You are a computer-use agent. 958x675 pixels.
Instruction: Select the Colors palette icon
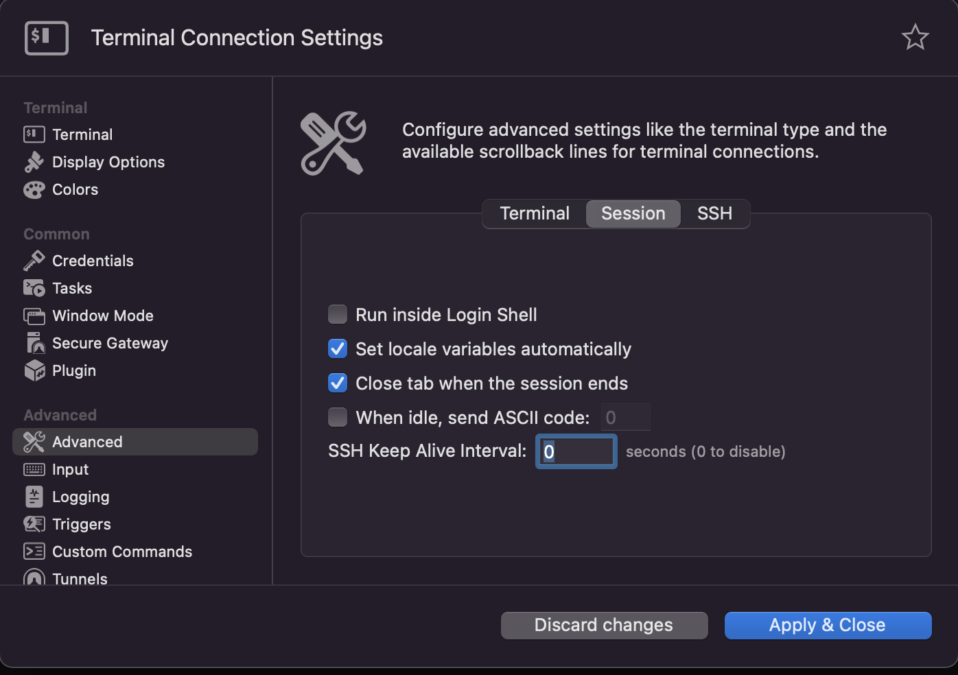[34, 189]
